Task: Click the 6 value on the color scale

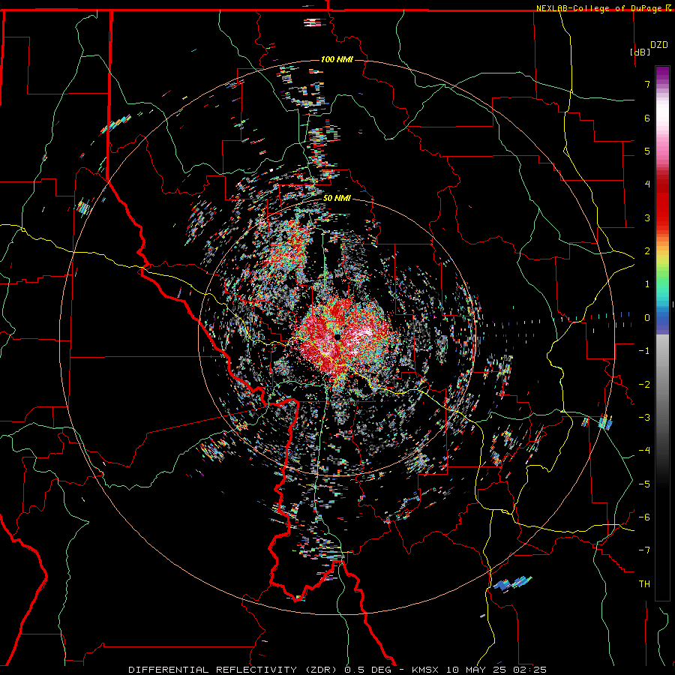Action: 647,118
